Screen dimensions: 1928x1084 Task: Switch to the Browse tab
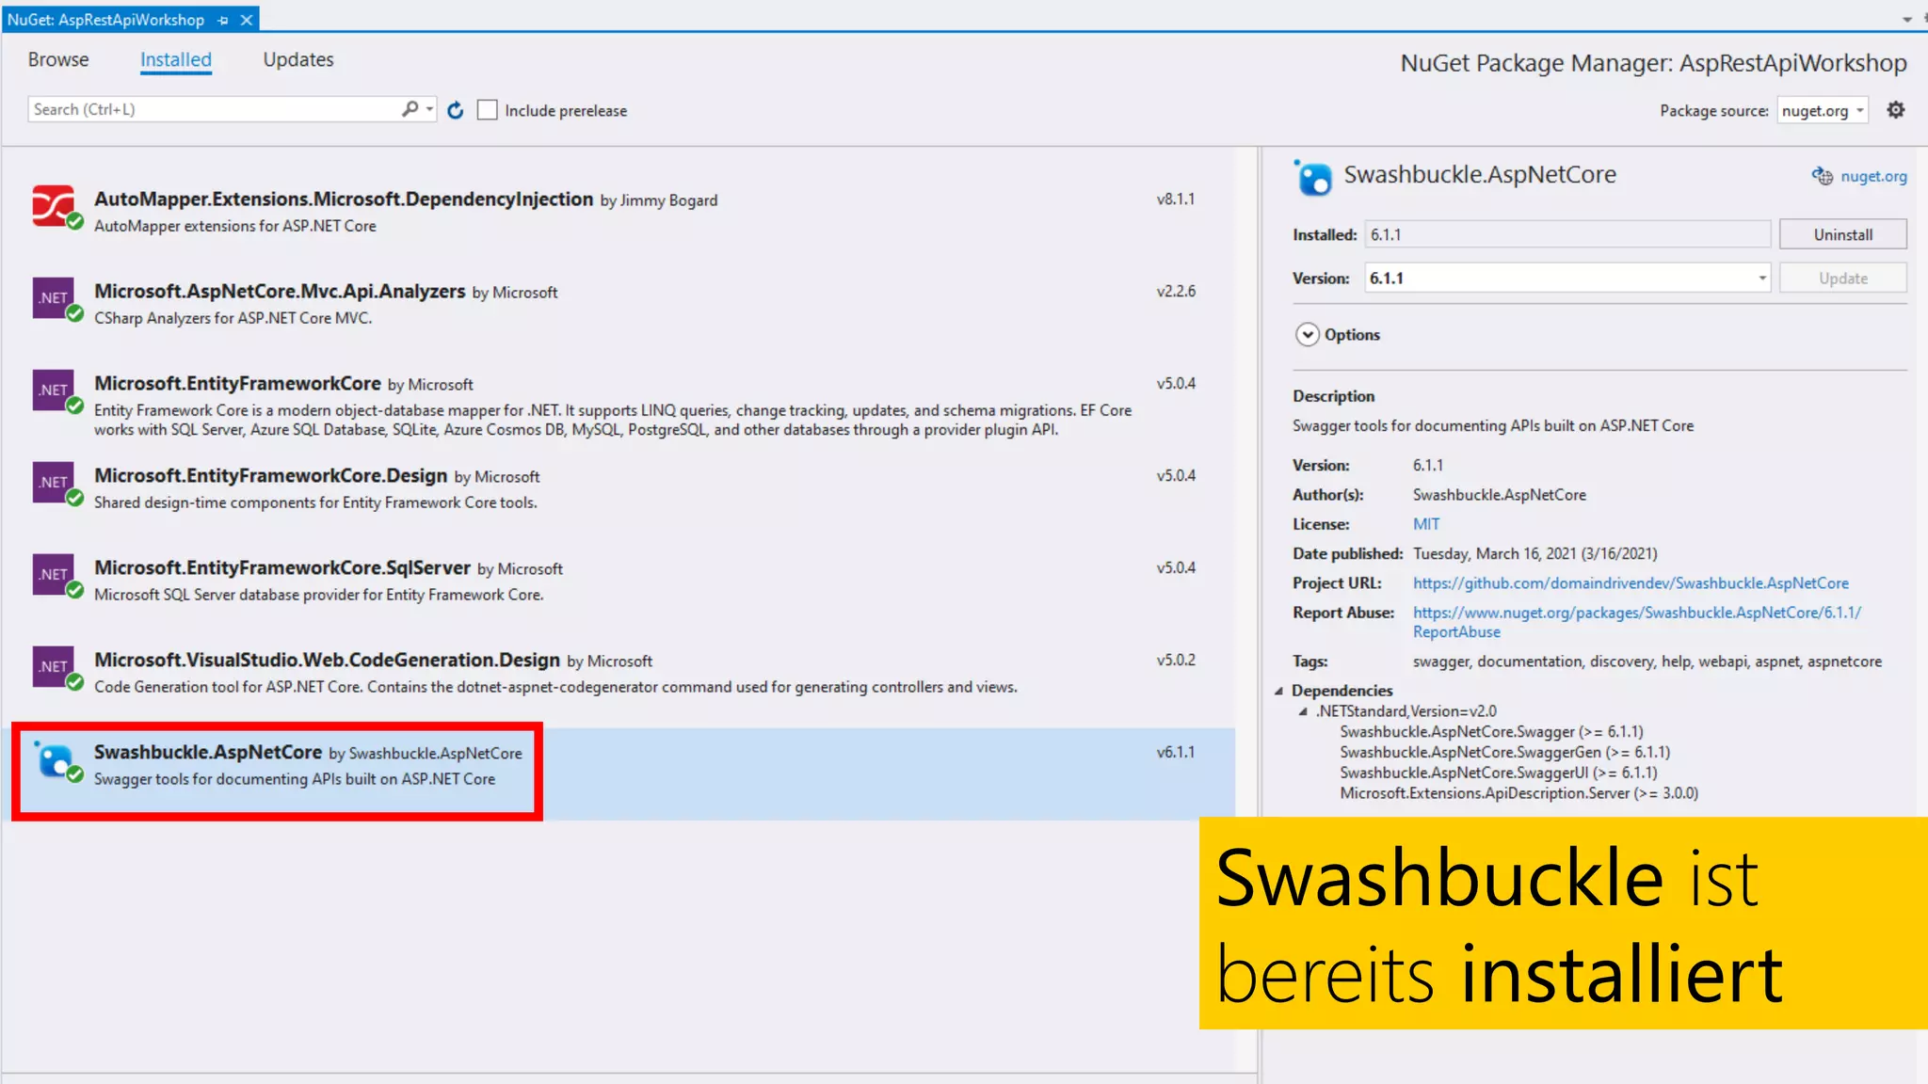coord(58,59)
